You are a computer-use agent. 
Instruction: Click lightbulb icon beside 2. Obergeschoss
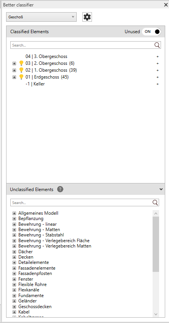tap(21, 63)
